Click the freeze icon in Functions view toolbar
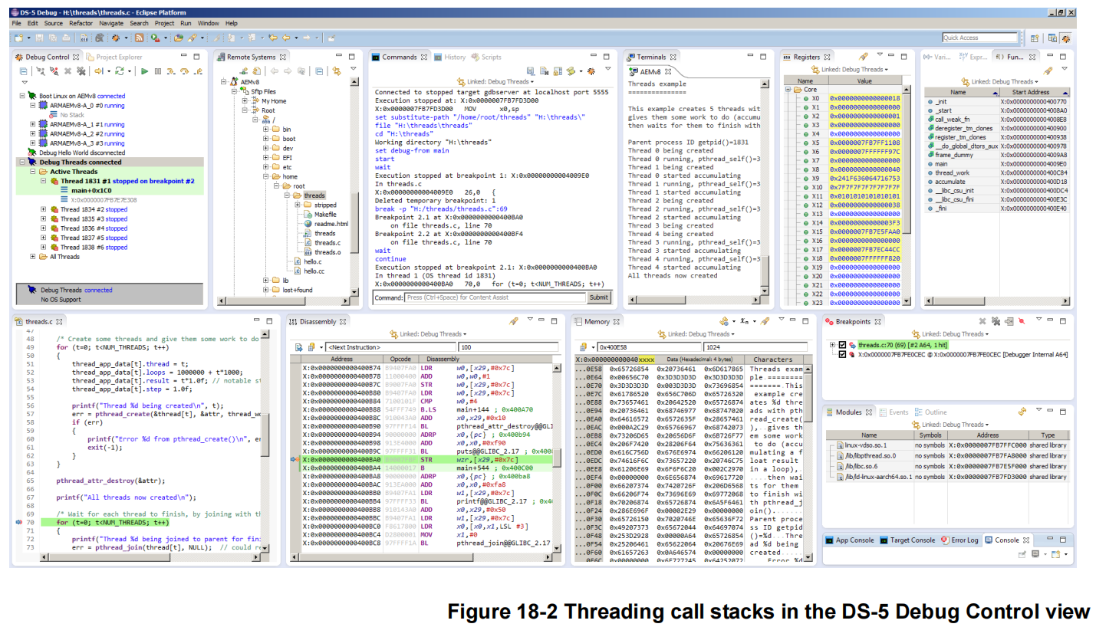Viewport: 1096px width, 627px height. (x=1047, y=71)
